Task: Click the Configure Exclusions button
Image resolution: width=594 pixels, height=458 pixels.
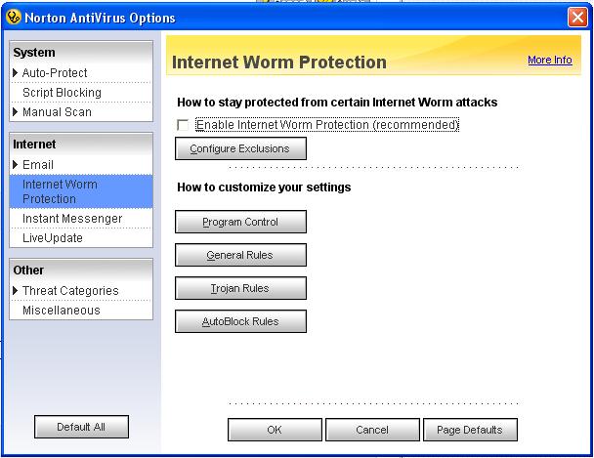Action: pos(240,148)
